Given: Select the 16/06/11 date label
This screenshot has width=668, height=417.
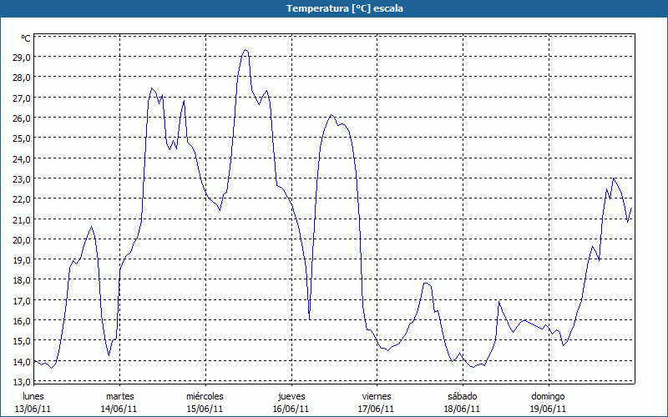Looking at the screenshot, I should click(291, 409).
